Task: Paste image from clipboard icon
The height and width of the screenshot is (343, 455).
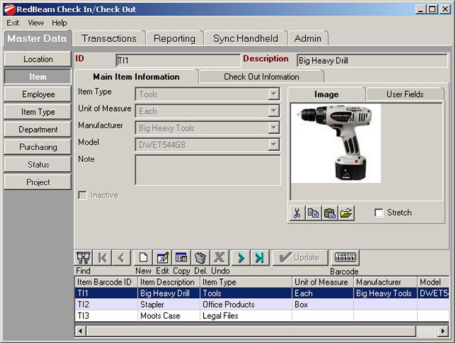Action: pos(330,213)
